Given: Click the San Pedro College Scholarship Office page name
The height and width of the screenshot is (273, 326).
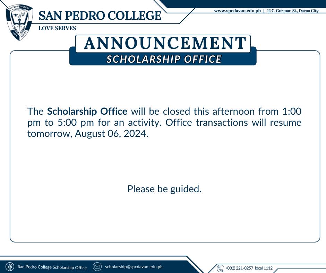Looking at the screenshot, I should (52, 267).
